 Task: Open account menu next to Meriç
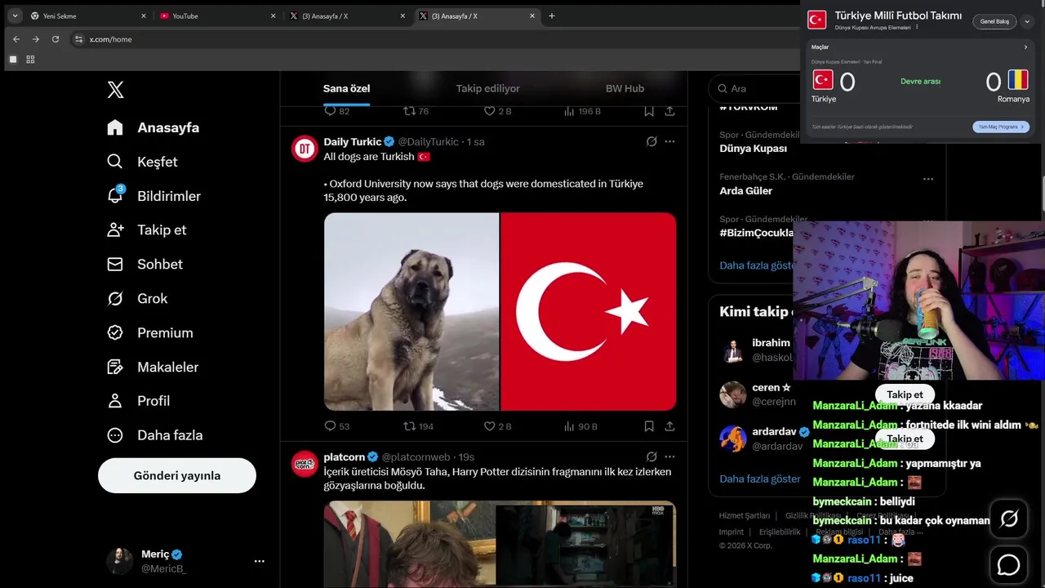(x=259, y=561)
